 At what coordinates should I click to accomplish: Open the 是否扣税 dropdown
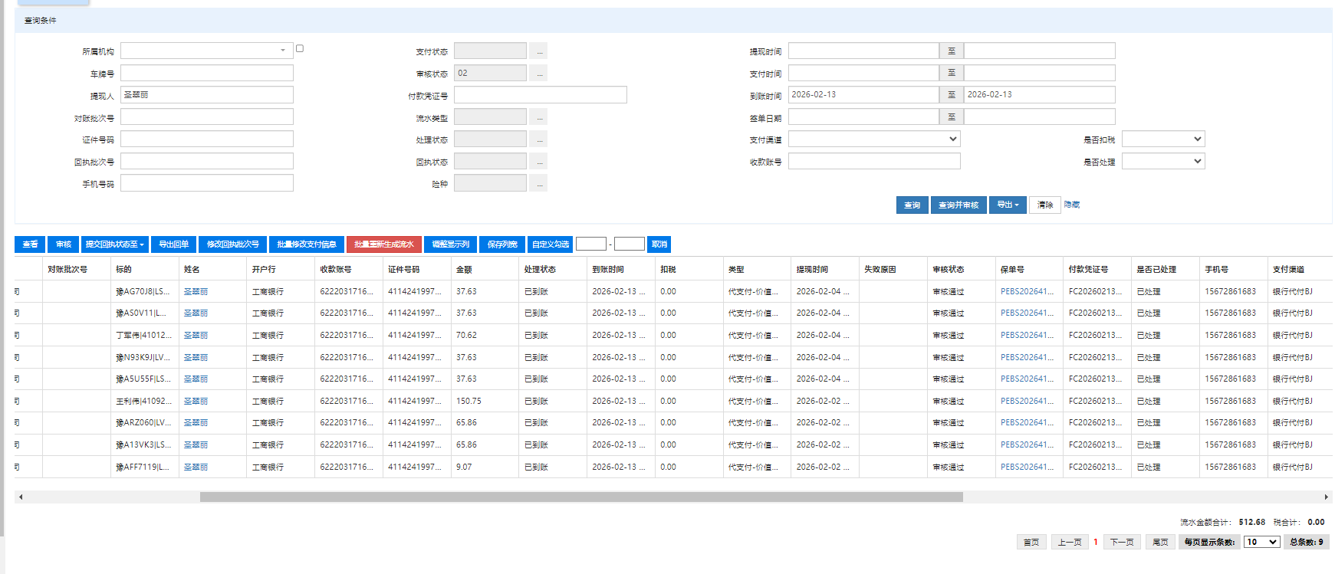coord(1162,139)
